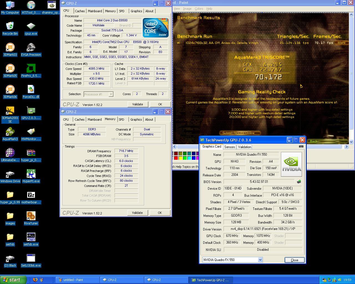Click the Back button in AquaMark results
Viewport: 355px width, 284px height.
314,141
